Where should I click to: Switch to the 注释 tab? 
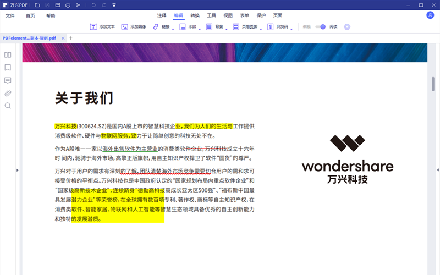pos(162,15)
